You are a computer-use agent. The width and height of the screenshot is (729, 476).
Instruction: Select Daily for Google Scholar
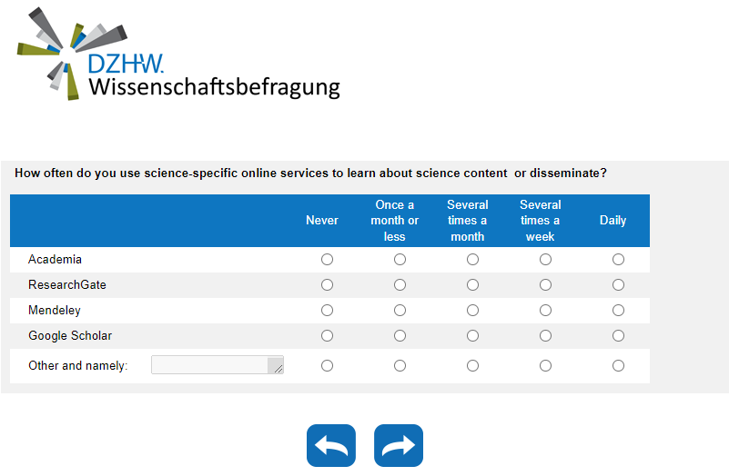coord(619,336)
